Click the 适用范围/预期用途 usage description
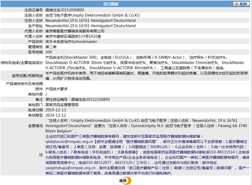Image resolution: width=252 pixels, height=185 pixels. (x=147, y=76)
